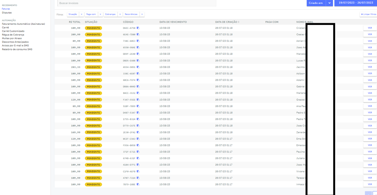Click the Criado em button
Image resolution: width=377 pixels, height=195 pixels.
(316, 3)
